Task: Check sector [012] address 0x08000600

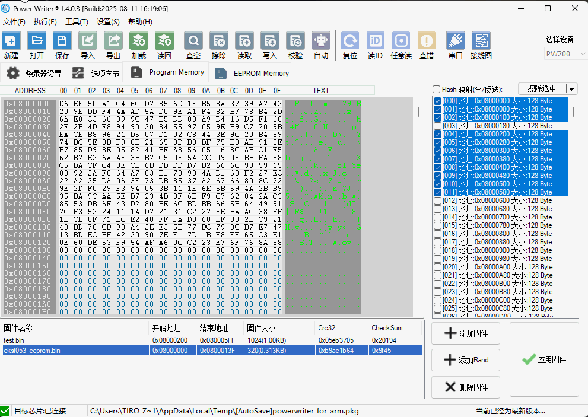Action: click(437, 200)
